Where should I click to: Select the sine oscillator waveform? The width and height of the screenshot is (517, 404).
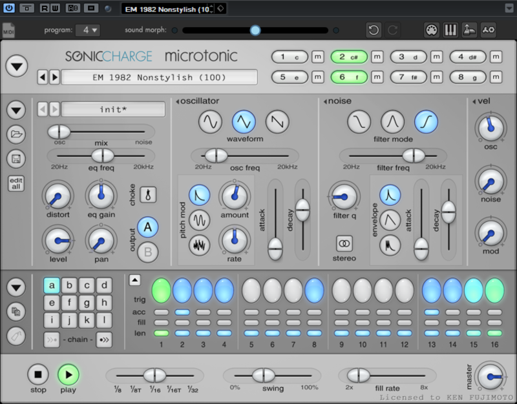210,122
